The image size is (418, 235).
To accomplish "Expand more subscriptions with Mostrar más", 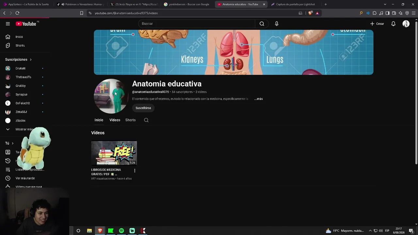I will pos(24,129).
